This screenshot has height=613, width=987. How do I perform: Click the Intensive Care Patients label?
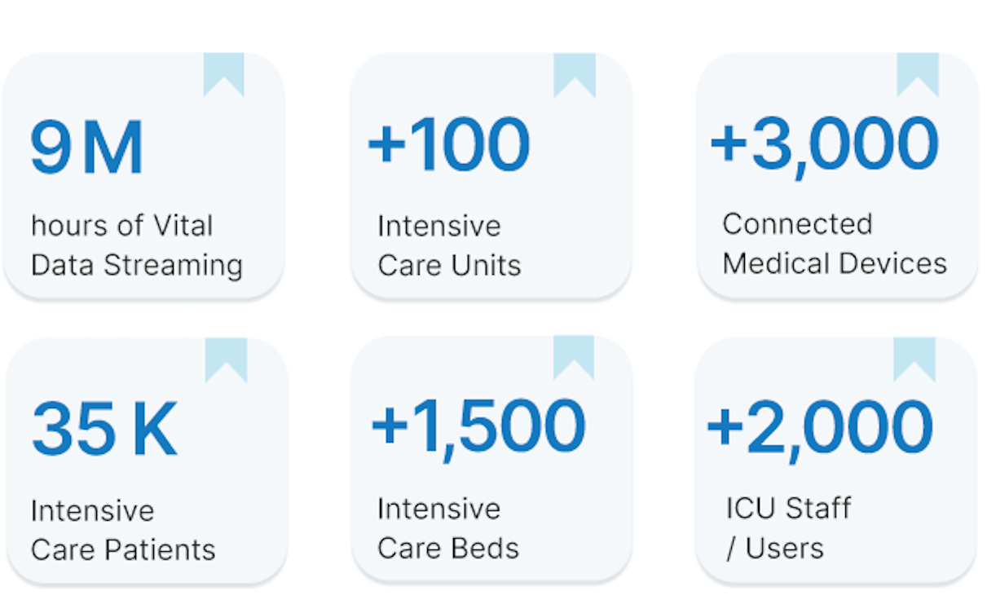123,531
